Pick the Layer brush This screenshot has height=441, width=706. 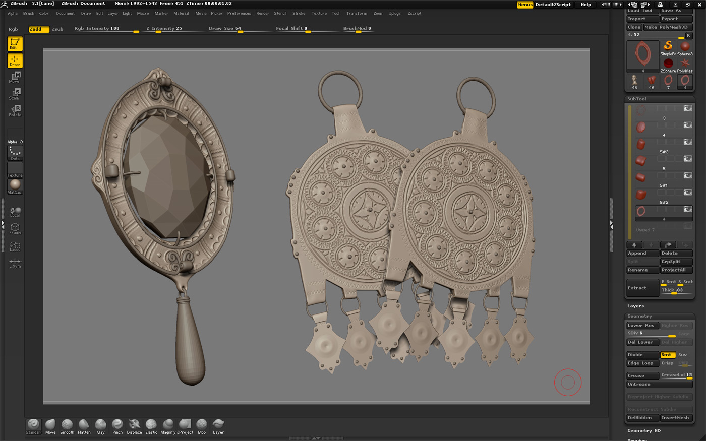(x=218, y=426)
